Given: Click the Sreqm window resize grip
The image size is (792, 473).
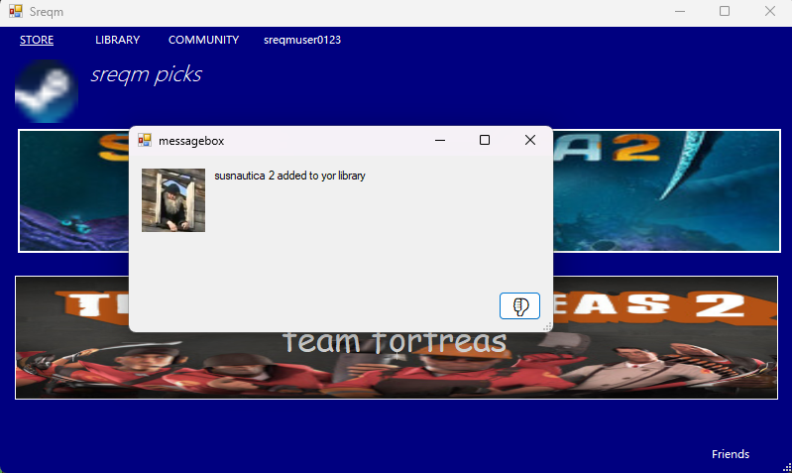Looking at the screenshot, I should pyautogui.click(x=787, y=468).
